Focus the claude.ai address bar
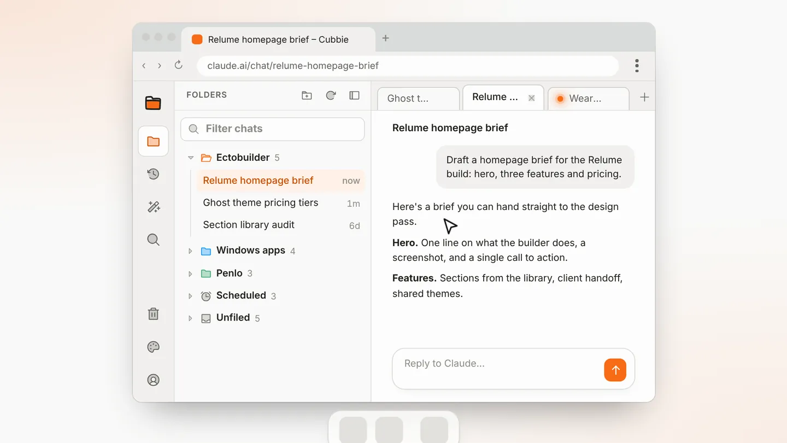 coord(408,66)
